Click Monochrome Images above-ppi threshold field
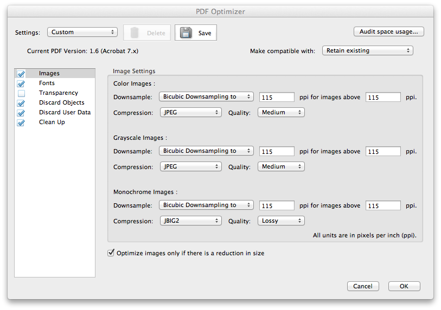This screenshot has width=441, height=310. pyautogui.click(x=383, y=206)
